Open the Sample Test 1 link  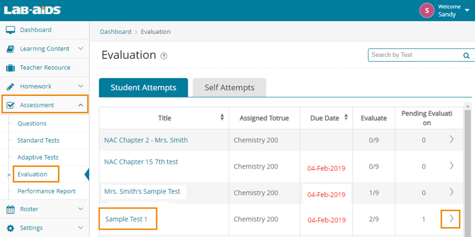(126, 219)
